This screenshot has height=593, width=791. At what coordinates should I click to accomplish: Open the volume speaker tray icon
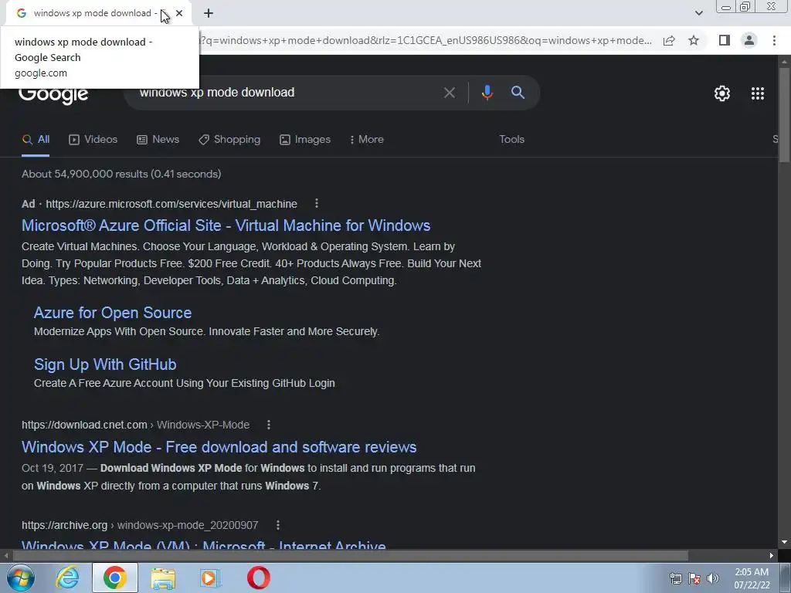point(713,578)
